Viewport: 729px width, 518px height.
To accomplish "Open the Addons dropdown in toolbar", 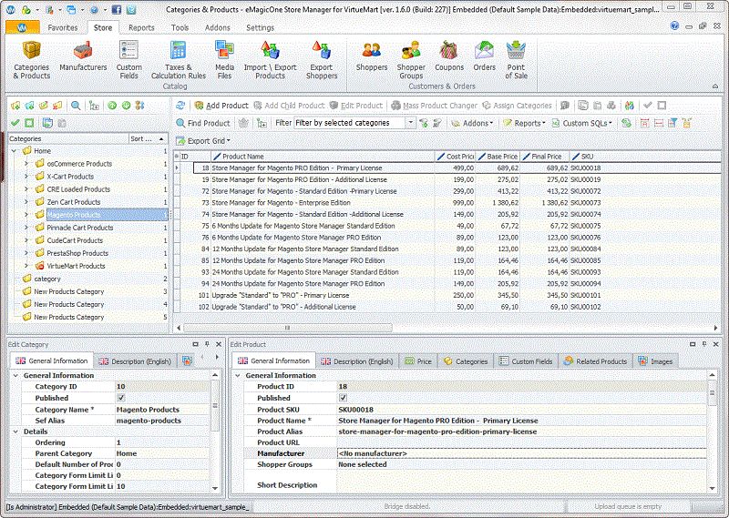I will (472, 123).
